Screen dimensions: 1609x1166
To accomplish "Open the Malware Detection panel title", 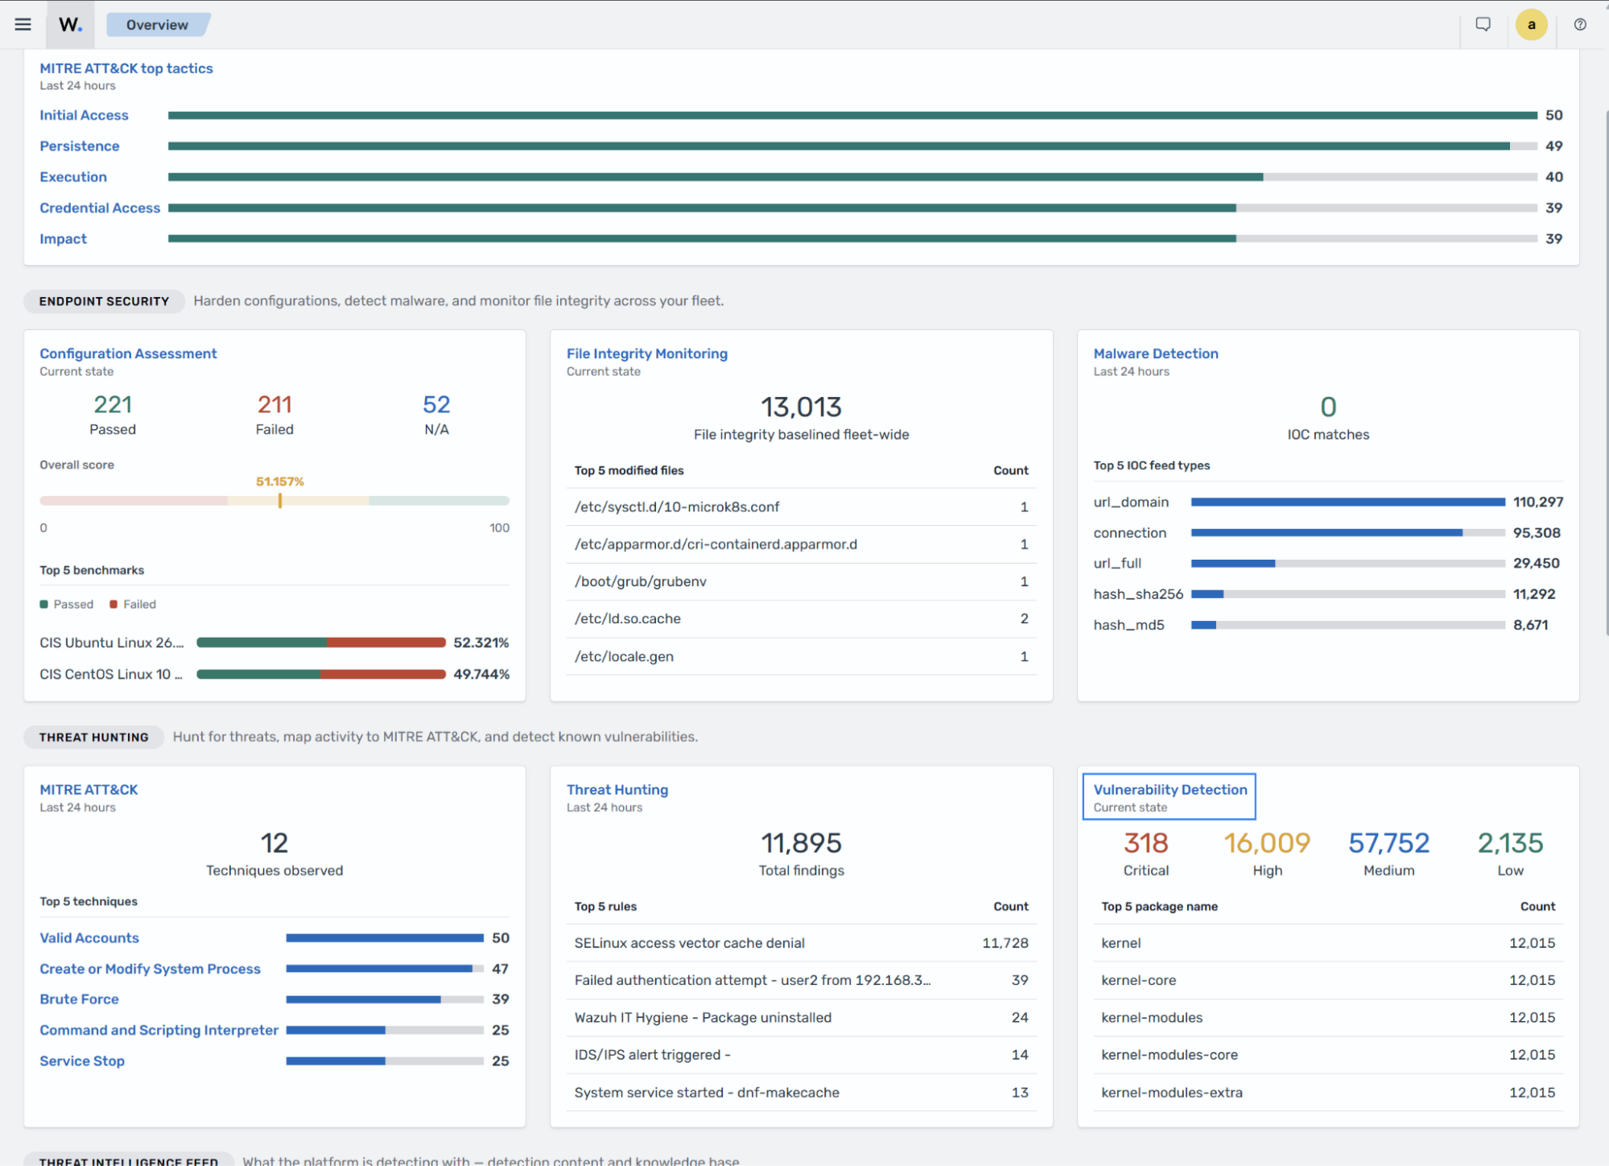I will [x=1155, y=354].
